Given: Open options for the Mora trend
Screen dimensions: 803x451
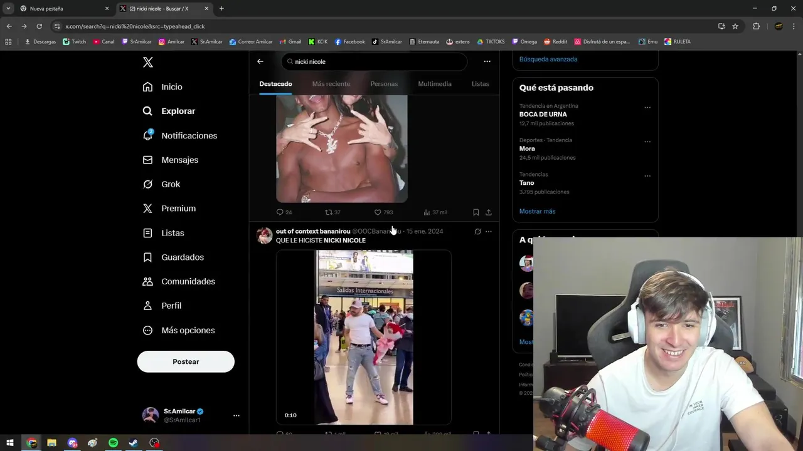Looking at the screenshot, I should (647, 142).
